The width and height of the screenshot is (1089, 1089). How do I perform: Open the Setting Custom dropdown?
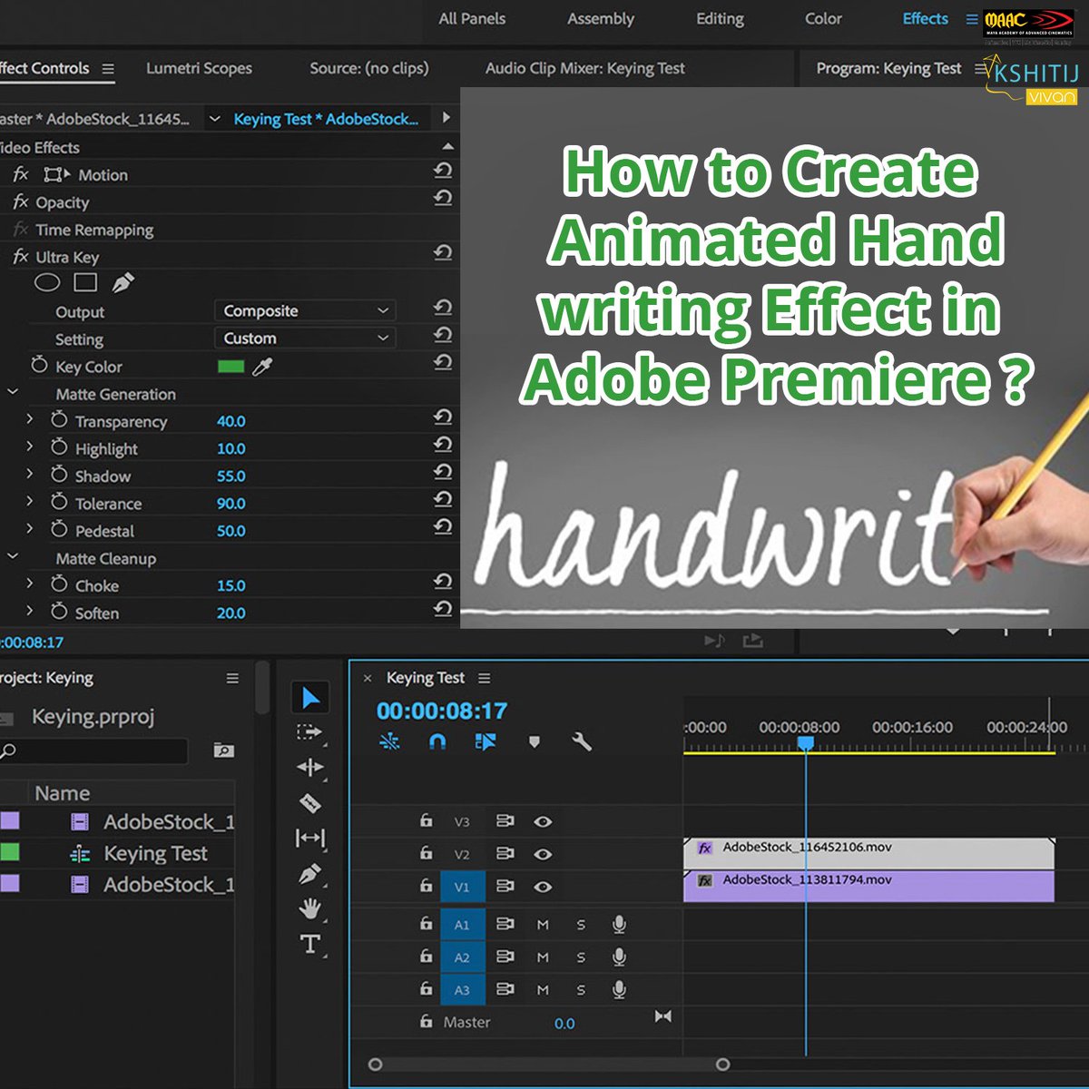(x=304, y=338)
